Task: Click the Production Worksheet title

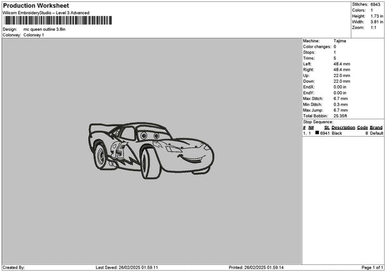Action: pyautogui.click(x=36, y=5)
